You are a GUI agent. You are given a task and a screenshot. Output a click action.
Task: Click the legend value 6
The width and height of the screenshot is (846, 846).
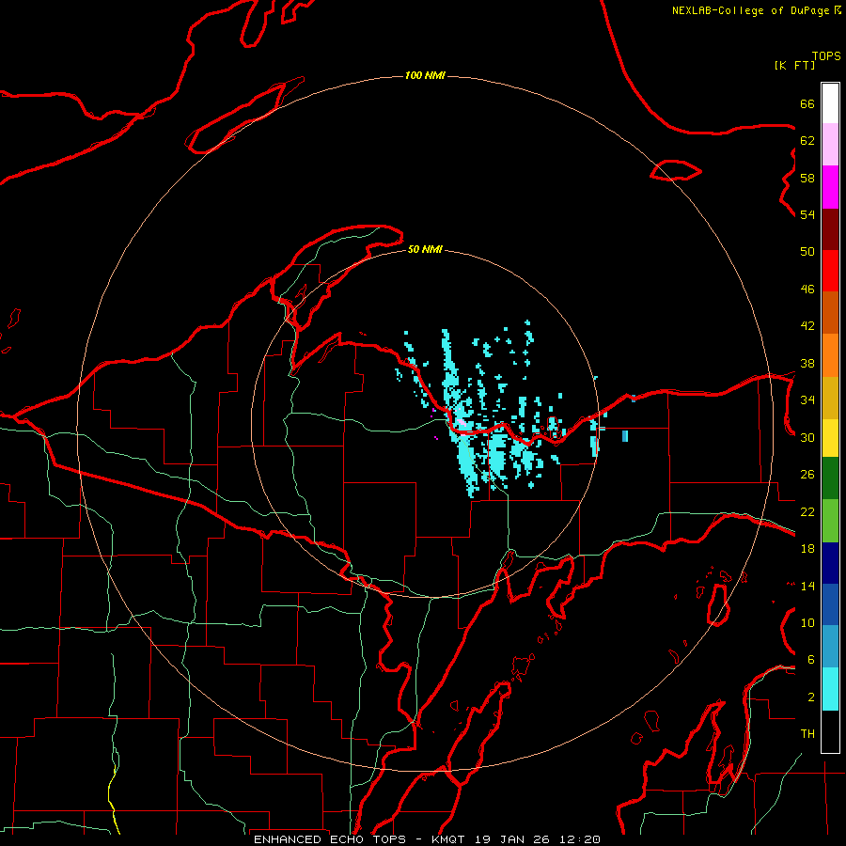810,660
